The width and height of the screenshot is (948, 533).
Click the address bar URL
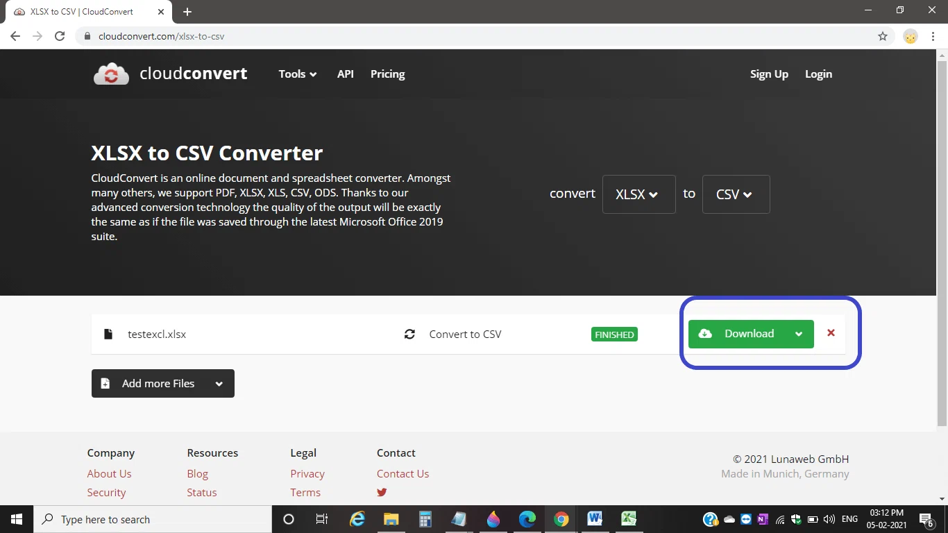coord(161,36)
